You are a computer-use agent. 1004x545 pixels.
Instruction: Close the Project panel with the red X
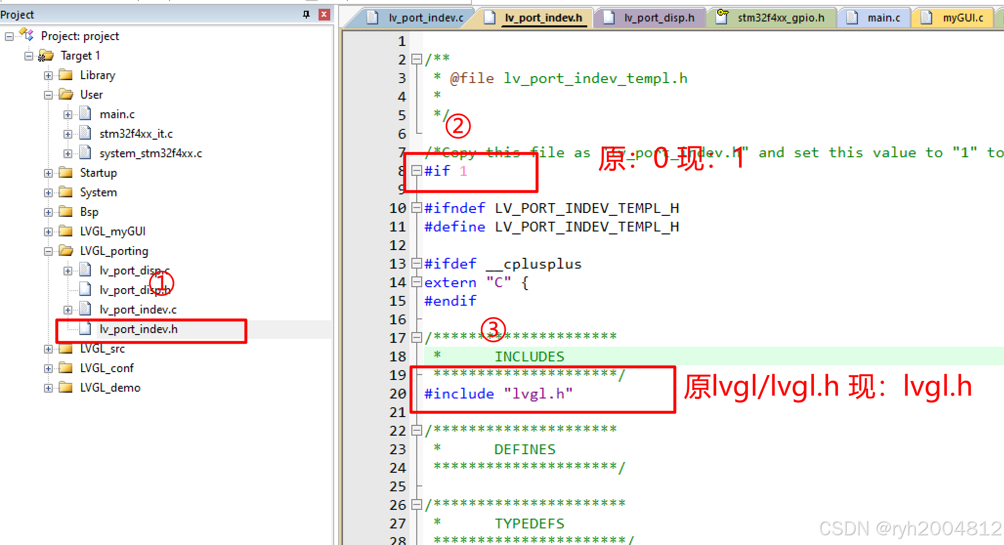[x=324, y=14]
